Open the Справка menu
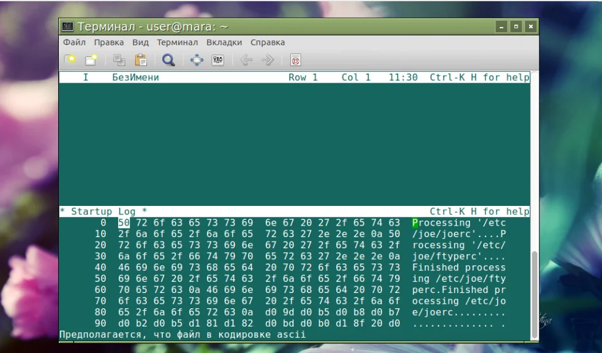The image size is (602, 353). coord(268,42)
